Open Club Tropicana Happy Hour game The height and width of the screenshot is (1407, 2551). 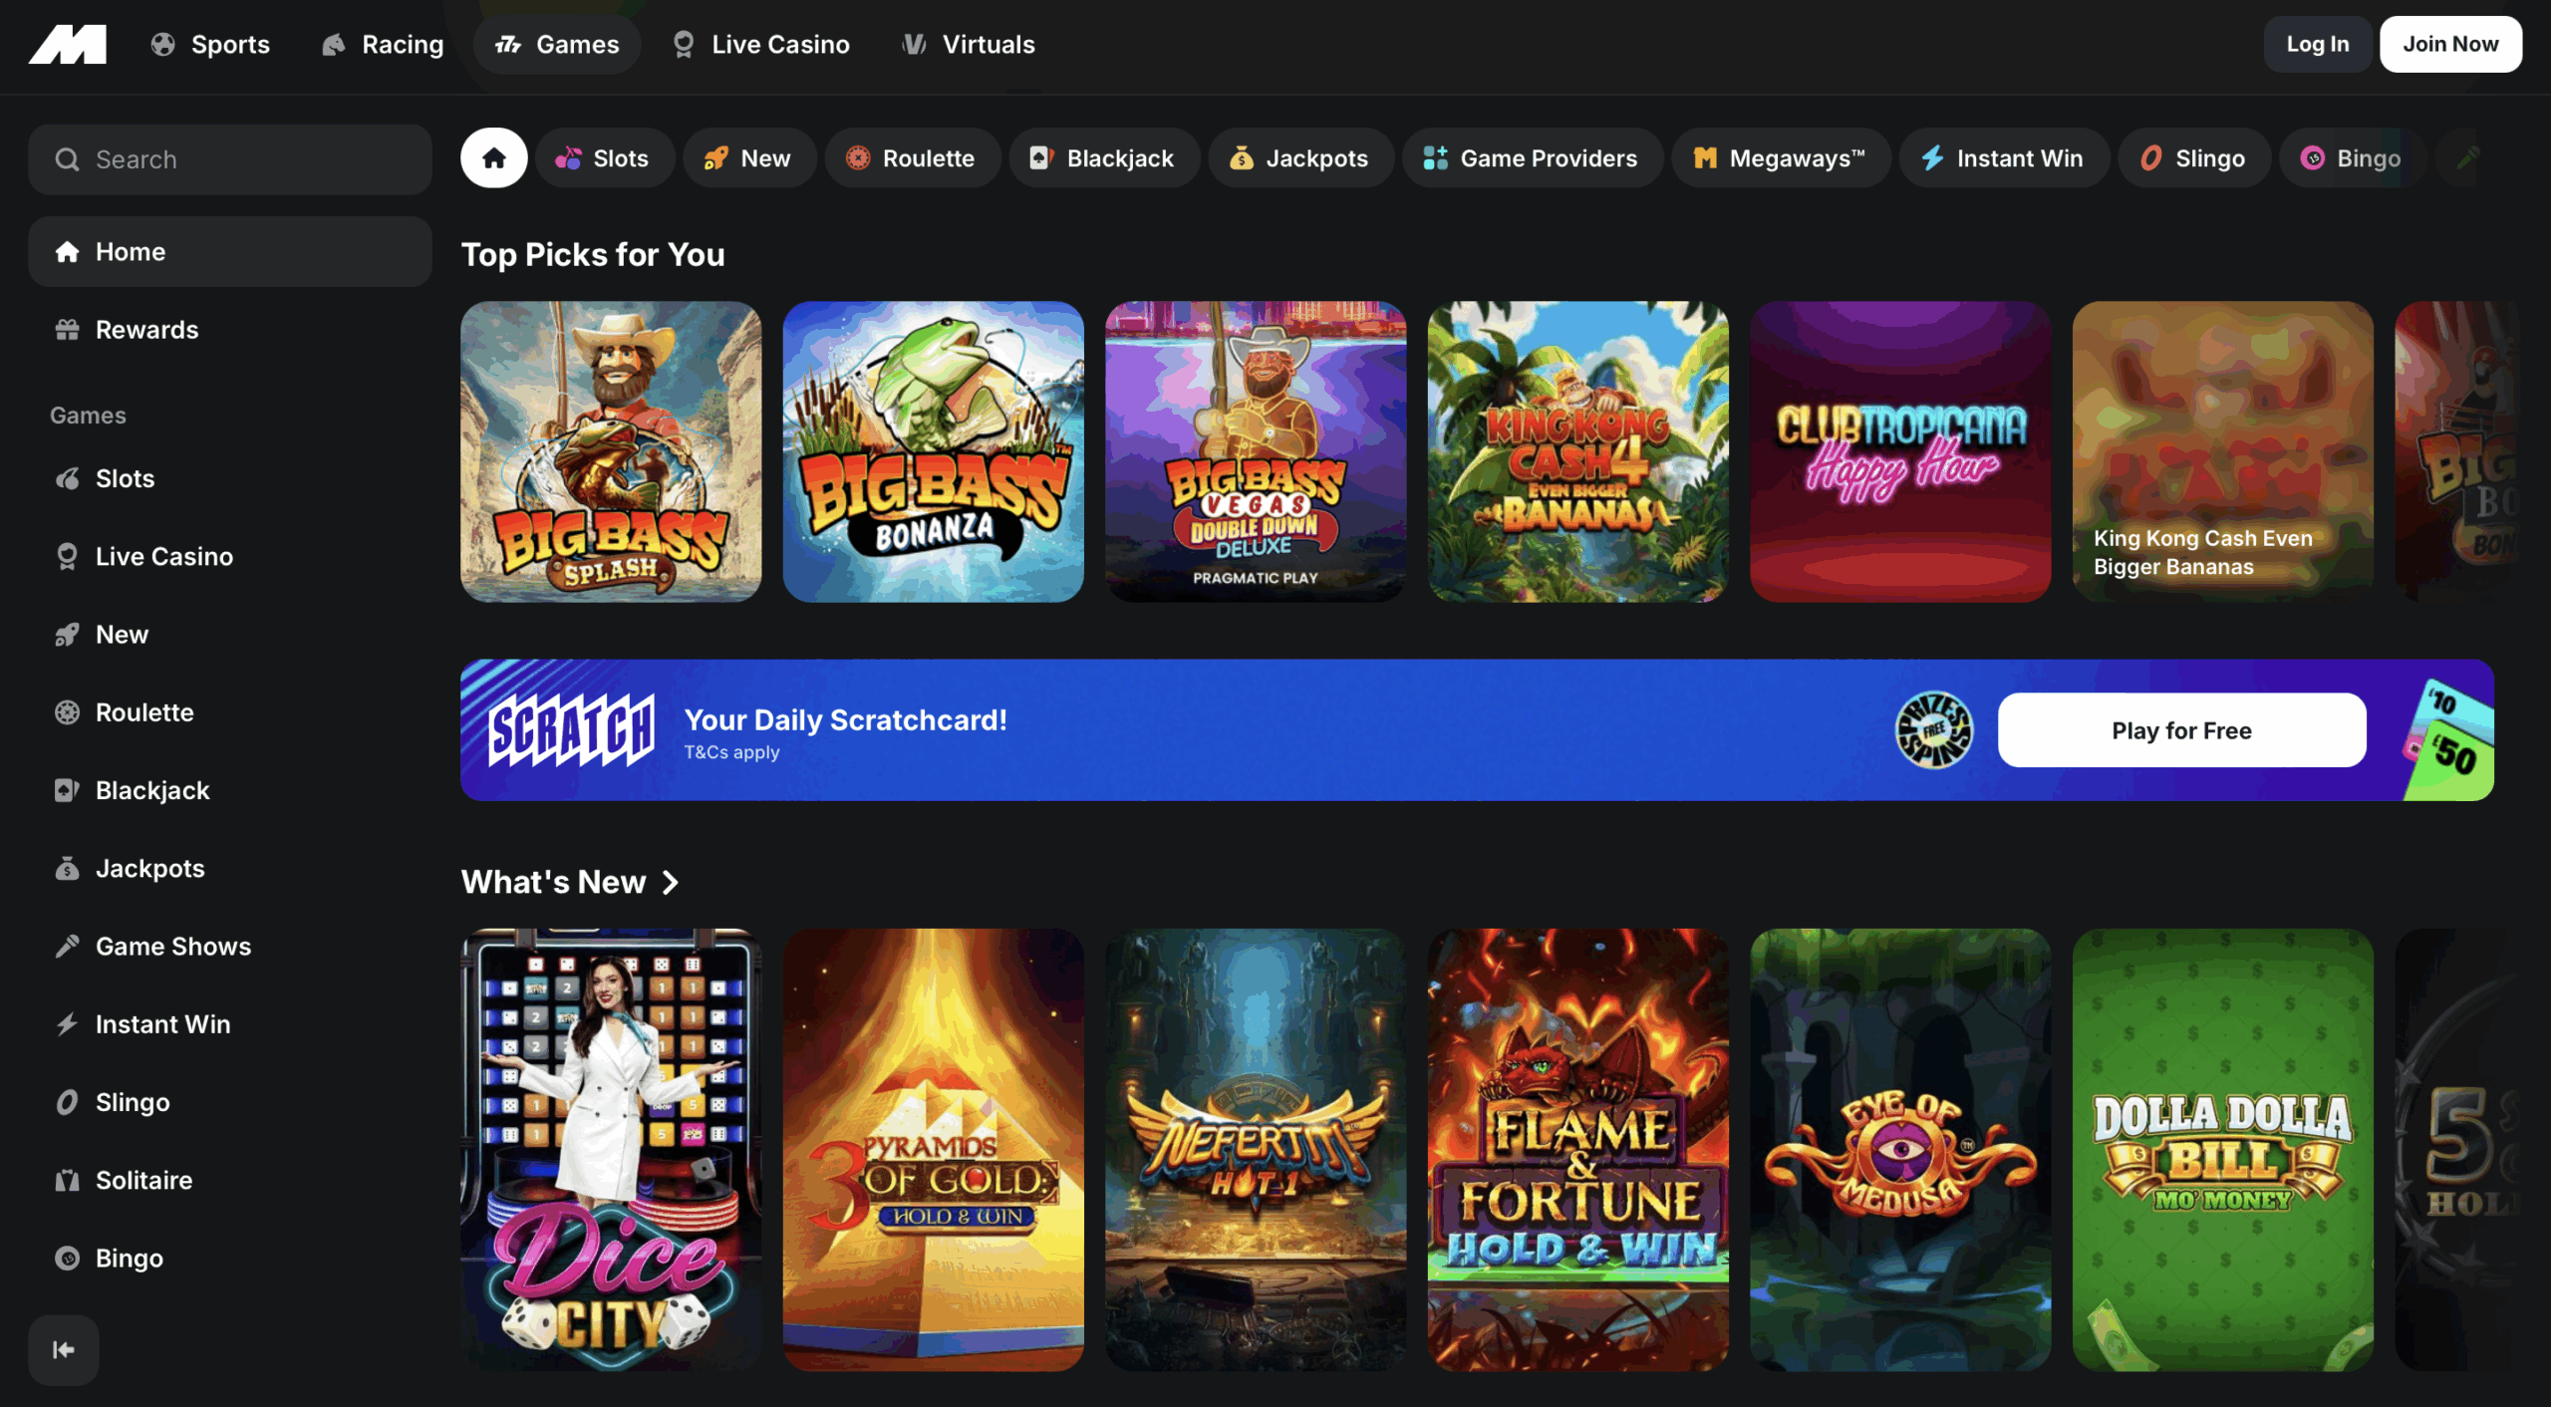point(1900,451)
